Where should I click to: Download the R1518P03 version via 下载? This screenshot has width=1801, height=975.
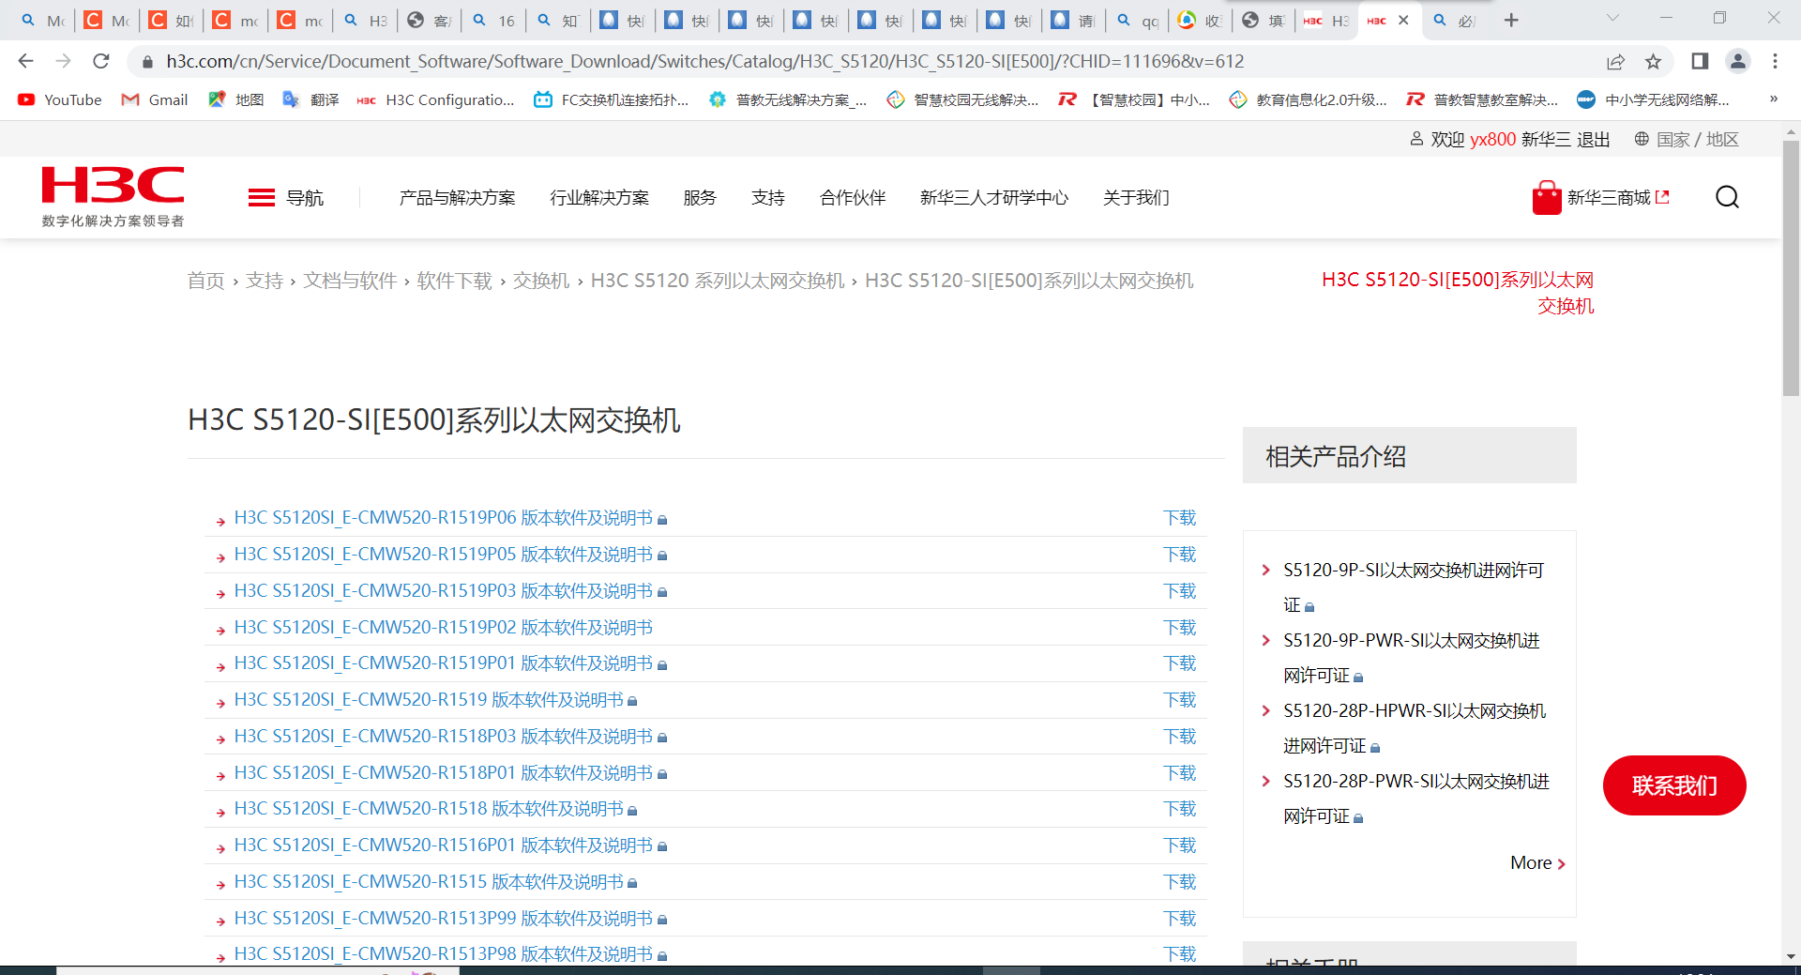1180,737
